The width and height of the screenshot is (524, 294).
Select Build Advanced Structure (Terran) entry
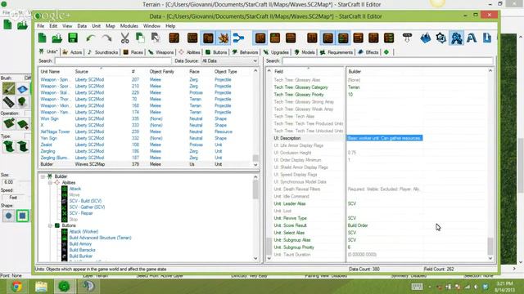[100, 238]
